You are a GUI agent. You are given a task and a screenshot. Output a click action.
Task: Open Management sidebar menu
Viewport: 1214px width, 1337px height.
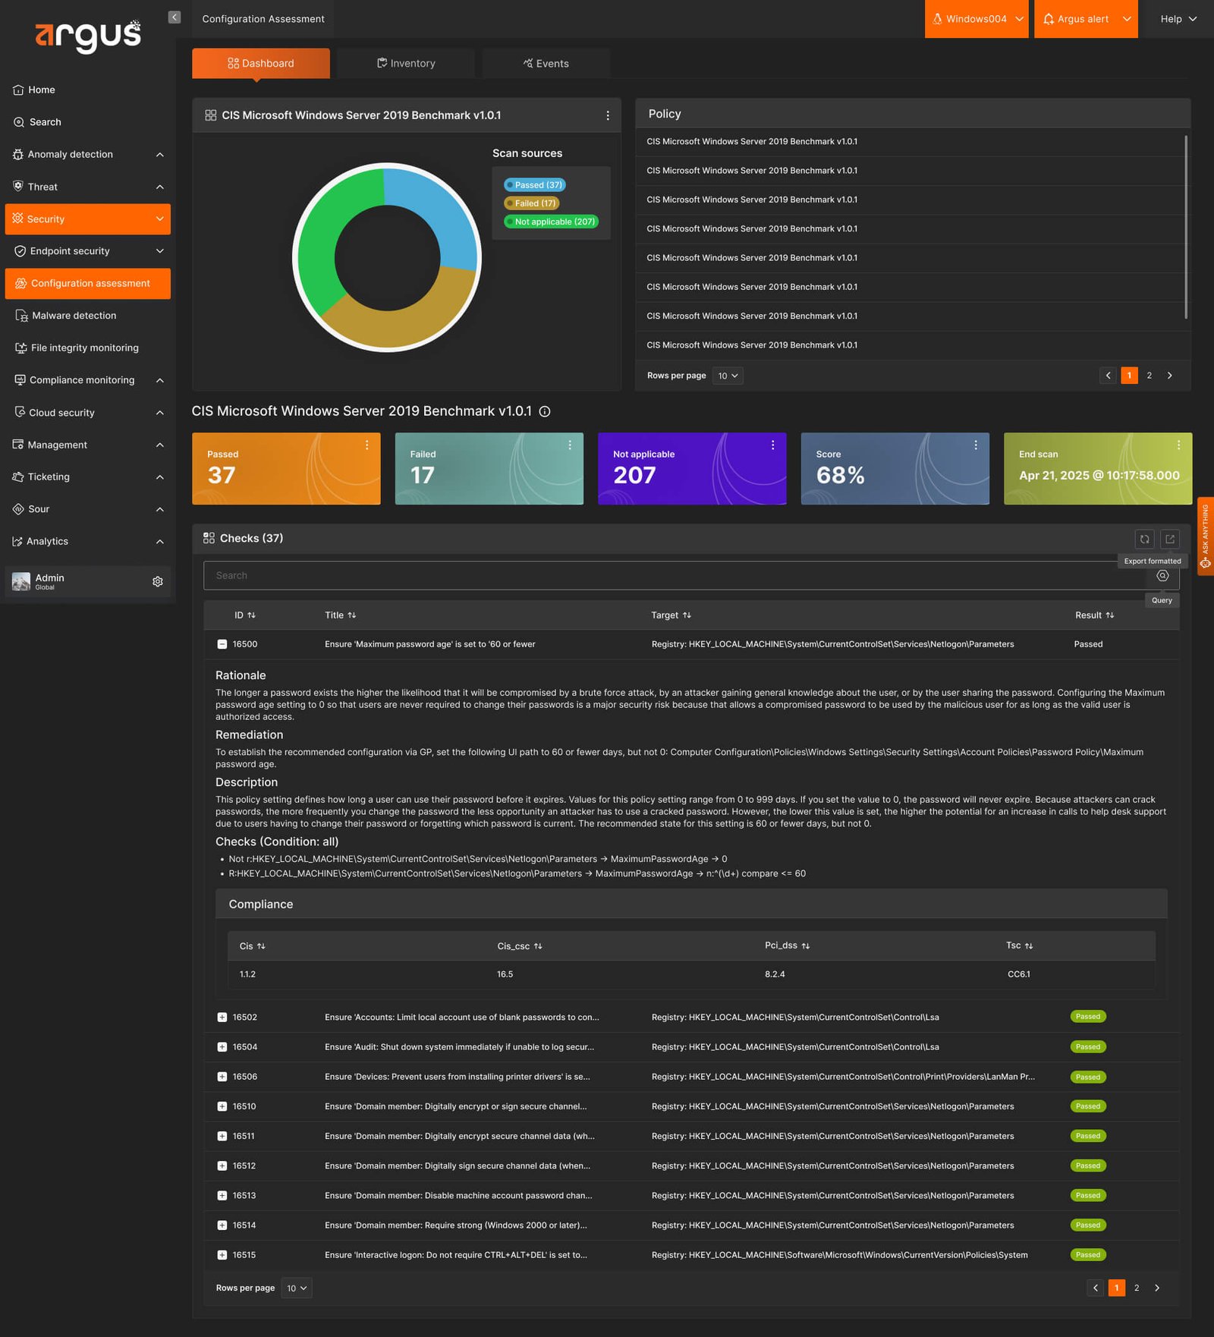point(88,445)
